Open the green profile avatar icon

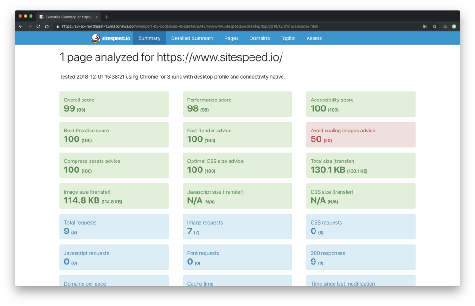click(454, 26)
